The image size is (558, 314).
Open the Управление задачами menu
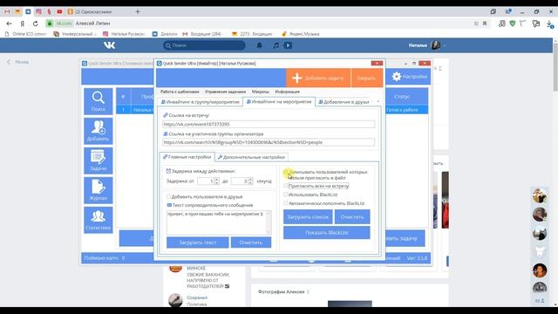226,92
